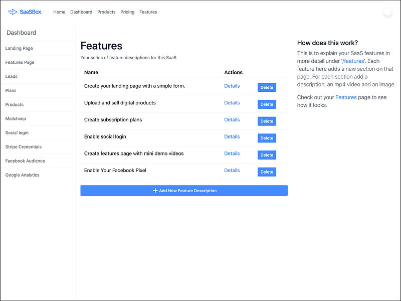
Task: Open Products in sidebar
Action: coord(38,104)
